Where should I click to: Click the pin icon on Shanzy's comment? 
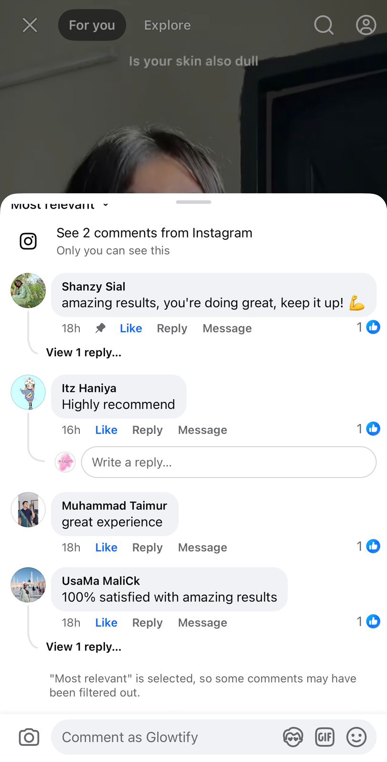pyautogui.click(x=100, y=328)
